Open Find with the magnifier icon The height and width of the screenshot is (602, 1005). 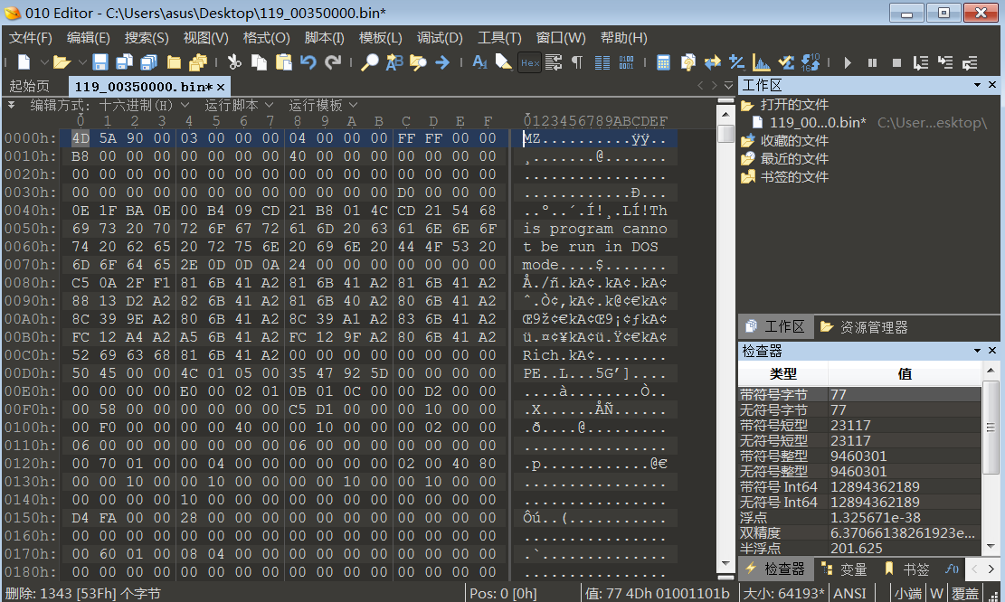point(369,62)
